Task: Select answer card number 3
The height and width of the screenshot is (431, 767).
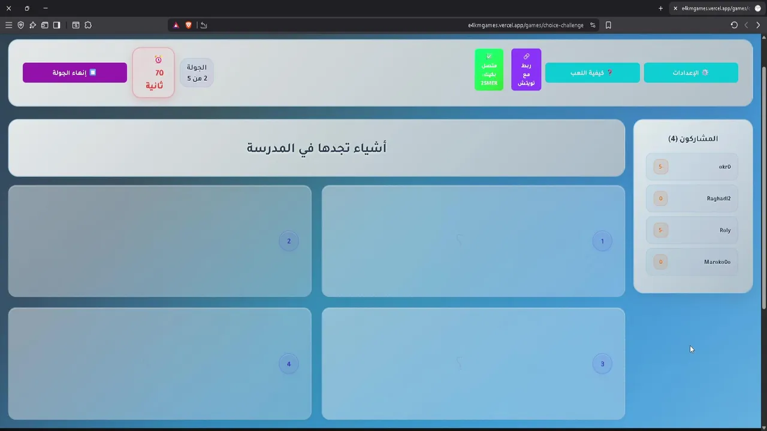Action: point(473,364)
